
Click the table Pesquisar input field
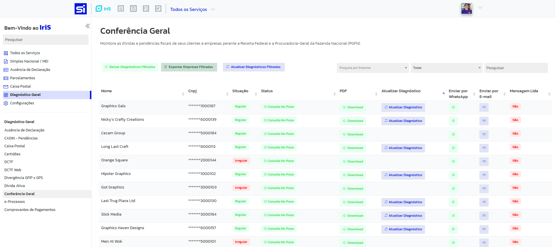click(x=515, y=68)
